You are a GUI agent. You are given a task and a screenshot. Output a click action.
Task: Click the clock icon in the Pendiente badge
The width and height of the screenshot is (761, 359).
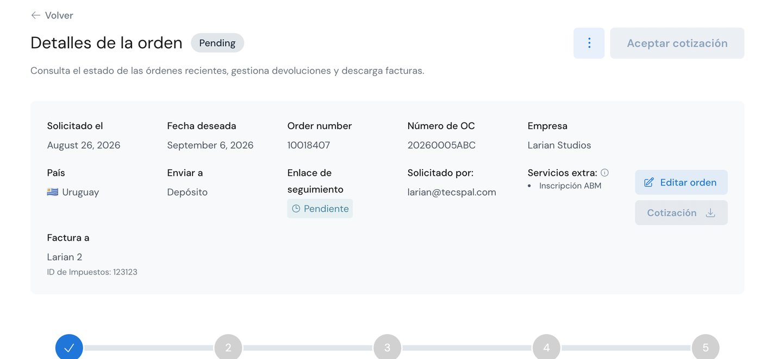click(x=296, y=209)
